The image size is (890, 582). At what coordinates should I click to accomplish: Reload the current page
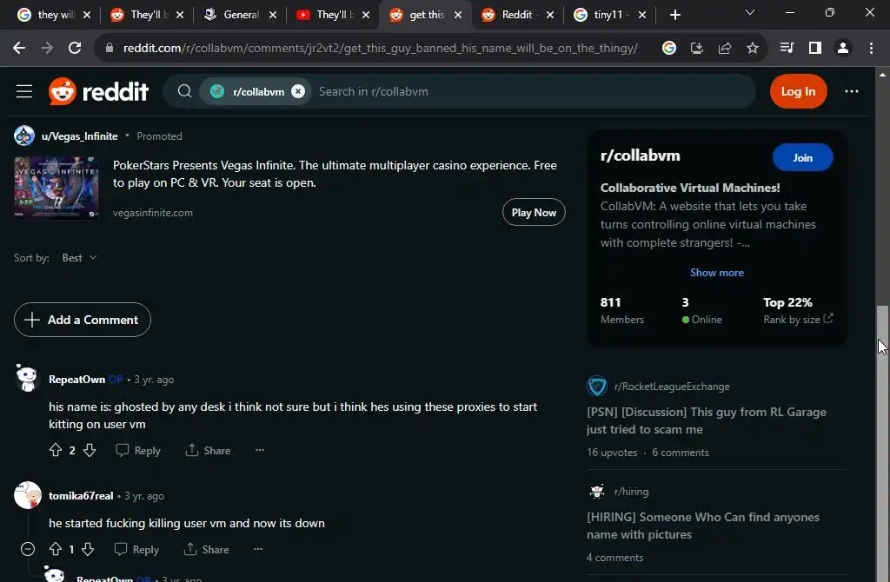pos(75,49)
